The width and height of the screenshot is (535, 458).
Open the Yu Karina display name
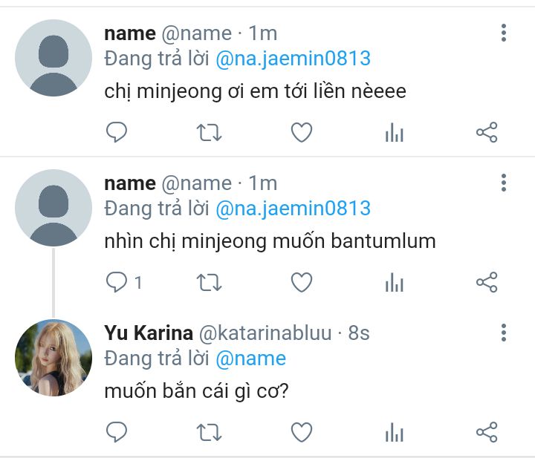[149, 333]
